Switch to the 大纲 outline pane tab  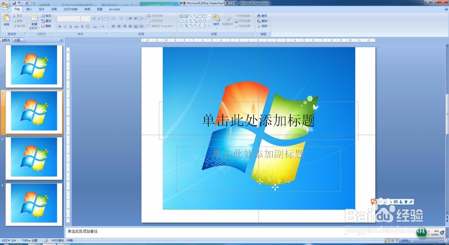point(17,40)
